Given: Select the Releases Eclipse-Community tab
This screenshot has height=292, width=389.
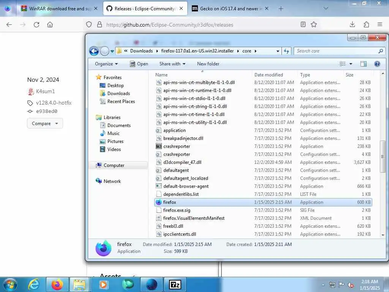Looking at the screenshot, I should pyautogui.click(x=145, y=8).
